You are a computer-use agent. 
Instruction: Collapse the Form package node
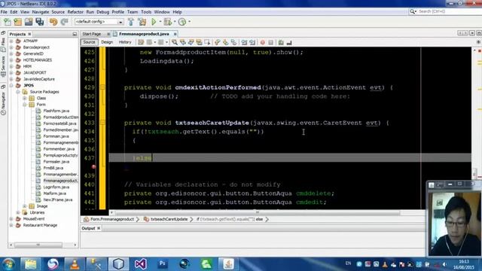25,105
